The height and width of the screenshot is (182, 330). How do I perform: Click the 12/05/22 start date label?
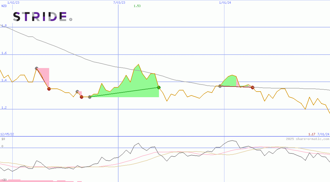coord(7,134)
